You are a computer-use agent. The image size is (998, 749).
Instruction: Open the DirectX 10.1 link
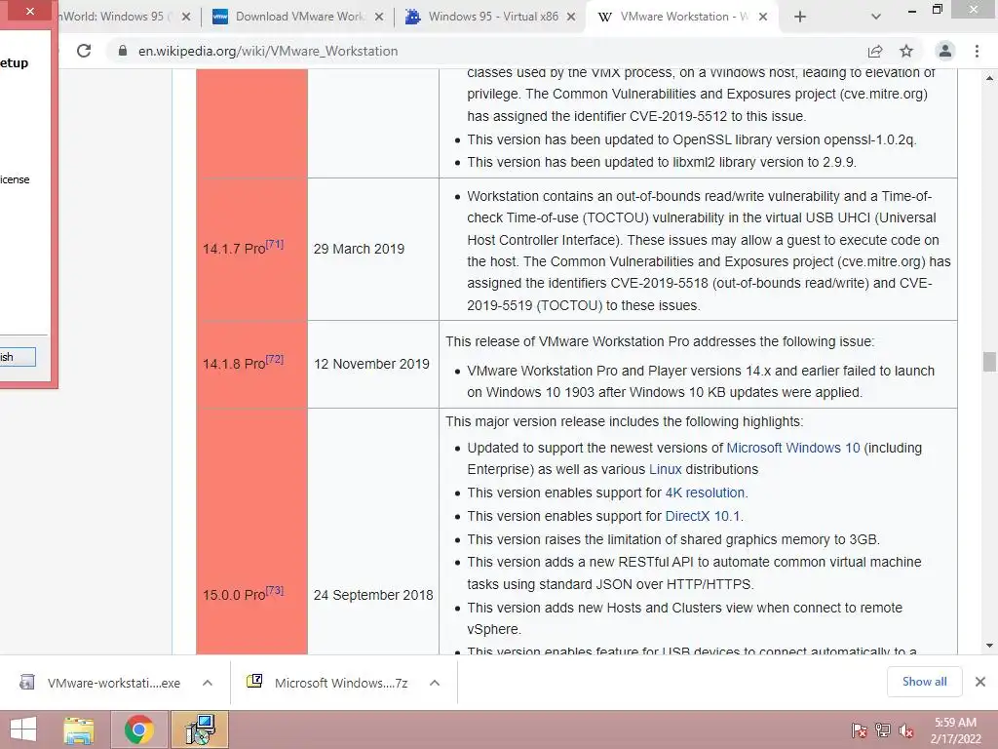702,516
